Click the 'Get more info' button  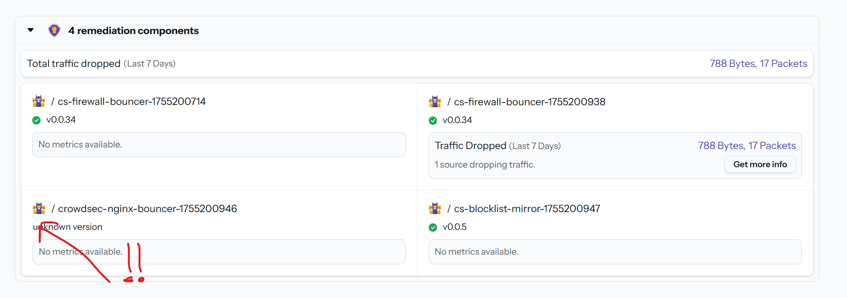tap(760, 164)
